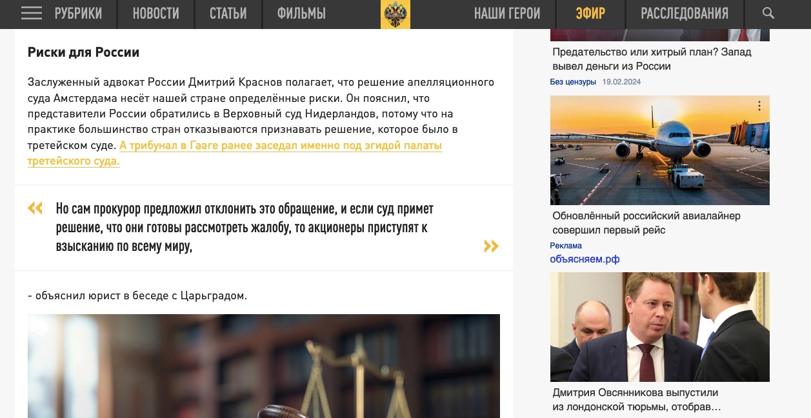Click the 'Без цензуры' category label

coord(573,82)
